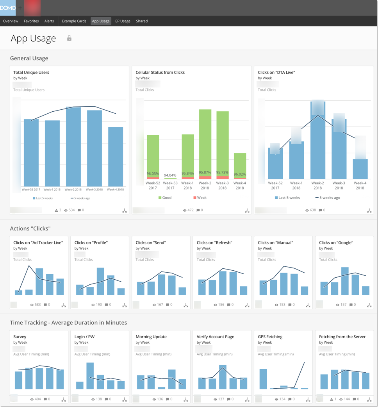The image size is (378, 407).
Task: Click the alert triangle icon on Total Unique Users footer
Action: 56,210
